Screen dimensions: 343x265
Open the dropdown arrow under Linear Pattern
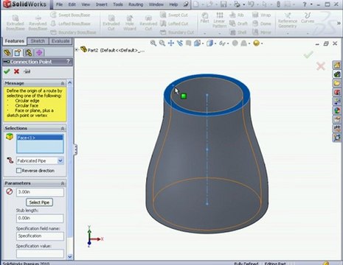[219, 33]
